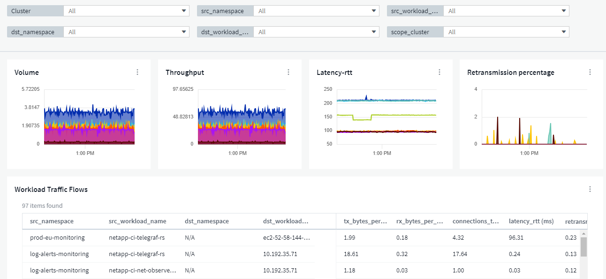Click the dst_namespace column header
The image size is (606, 279).
[207, 221]
